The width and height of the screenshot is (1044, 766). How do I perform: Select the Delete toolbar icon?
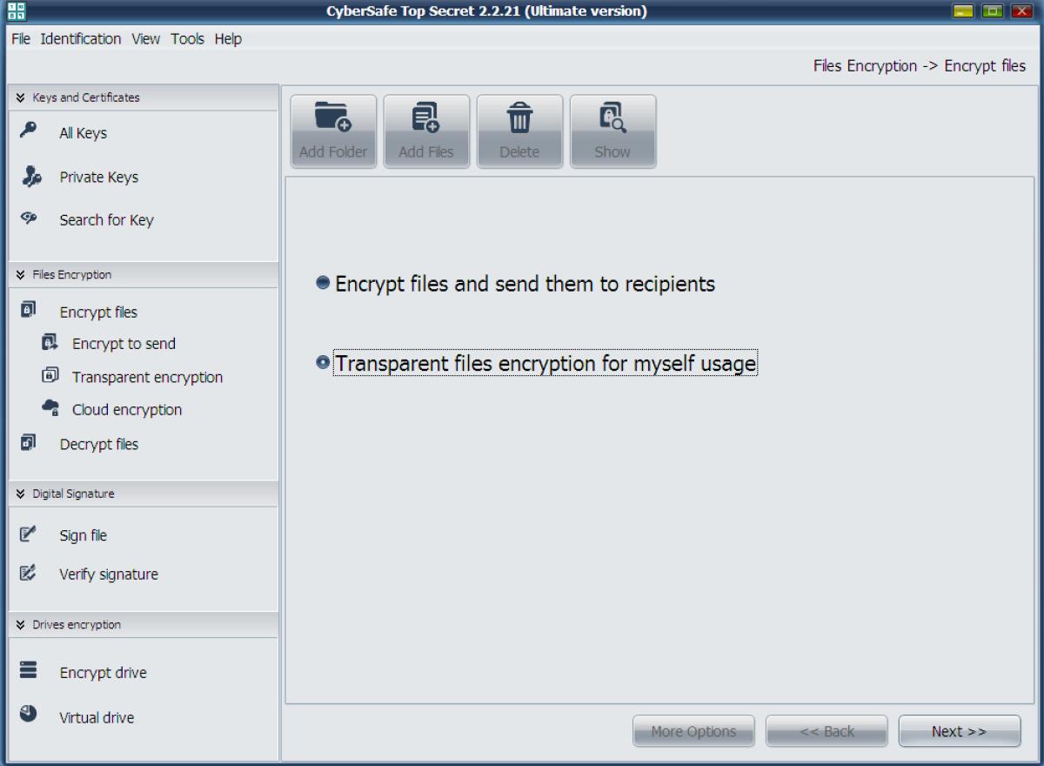pyautogui.click(x=519, y=129)
